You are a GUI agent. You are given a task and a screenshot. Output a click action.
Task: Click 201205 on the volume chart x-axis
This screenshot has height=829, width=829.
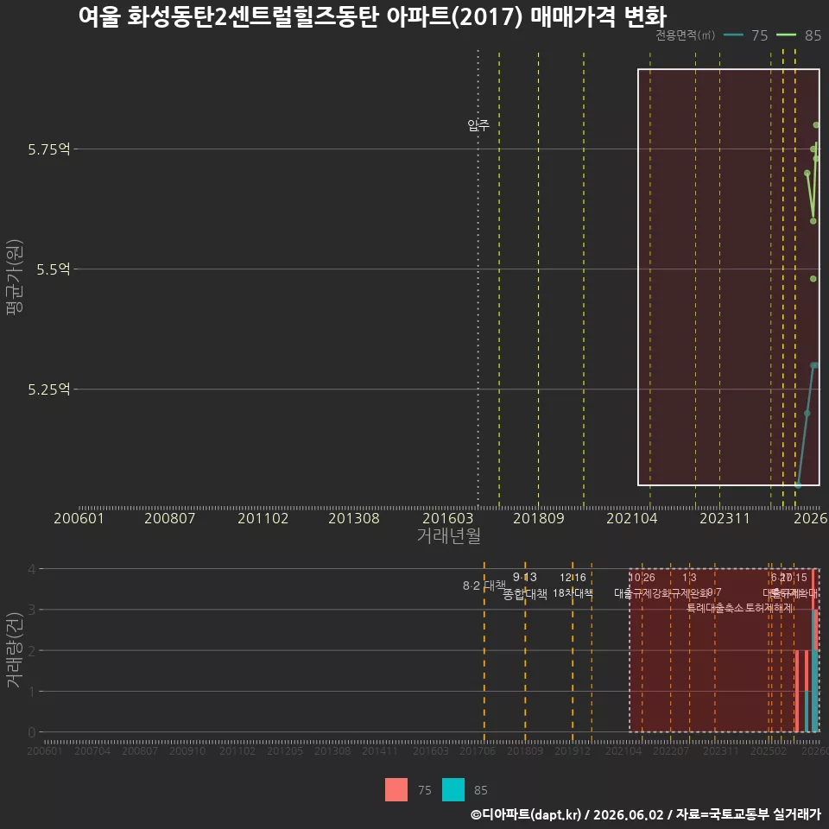284,750
